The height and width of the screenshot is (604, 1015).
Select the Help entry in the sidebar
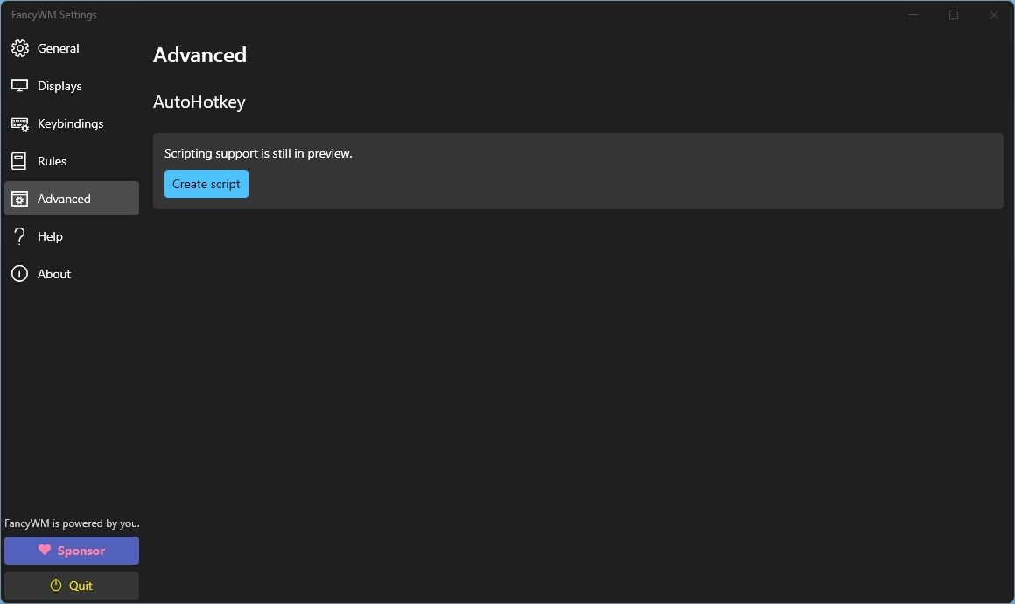tap(50, 236)
